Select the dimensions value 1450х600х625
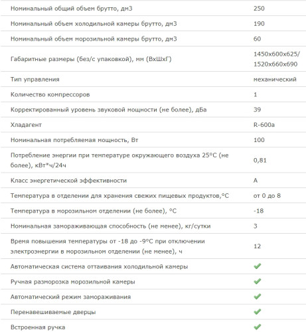 coord(277,54)
